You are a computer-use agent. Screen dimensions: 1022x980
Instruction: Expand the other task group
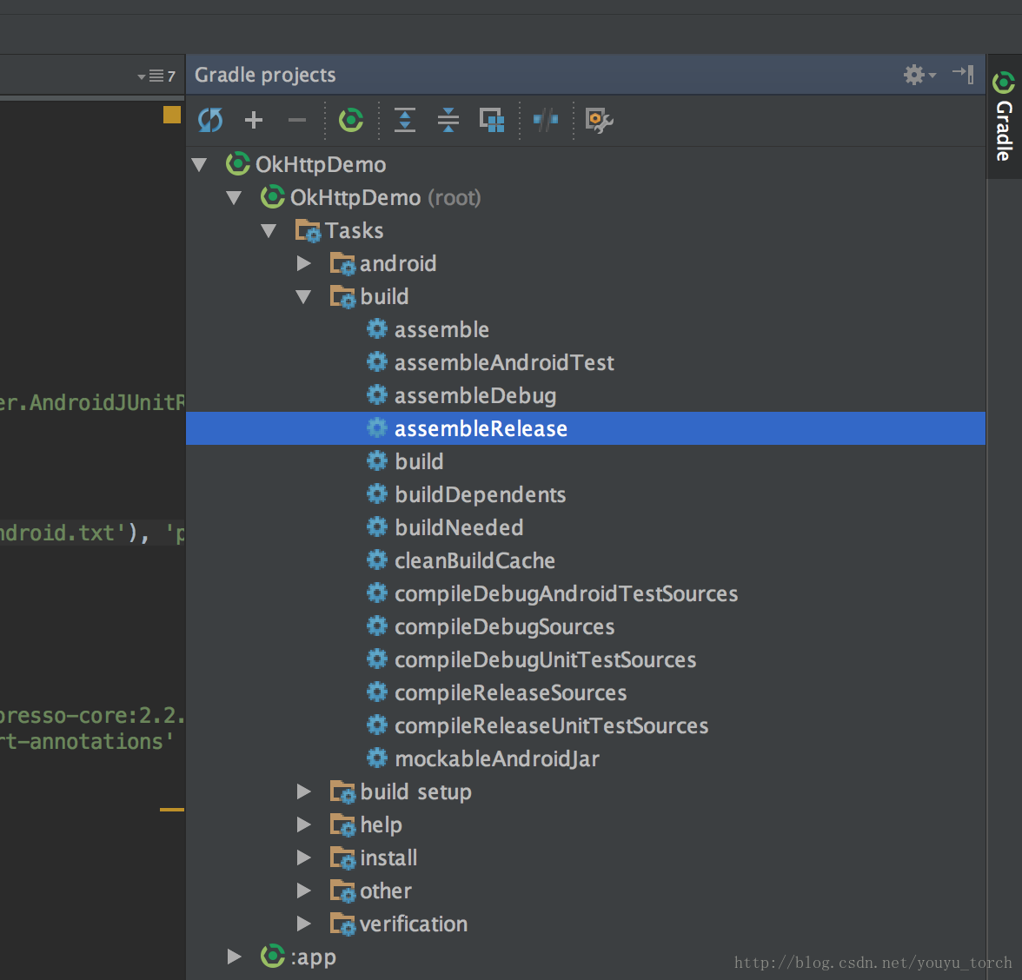[304, 891]
